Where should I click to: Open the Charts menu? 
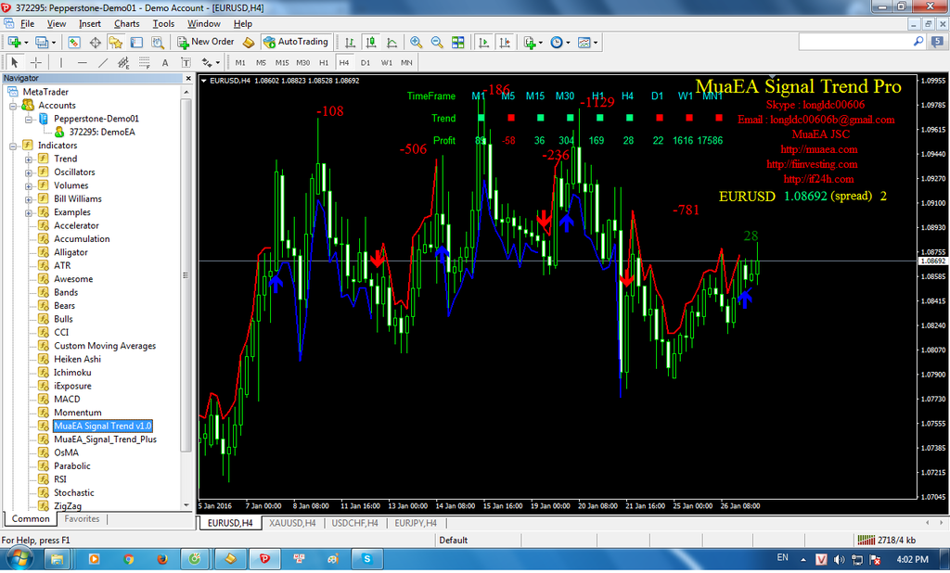pos(126,23)
